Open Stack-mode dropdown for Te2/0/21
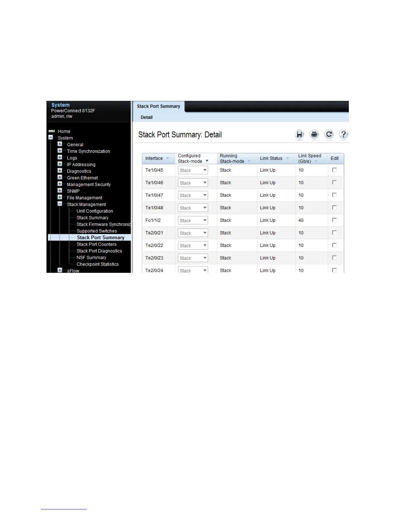395x512 pixels. click(193, 233)
